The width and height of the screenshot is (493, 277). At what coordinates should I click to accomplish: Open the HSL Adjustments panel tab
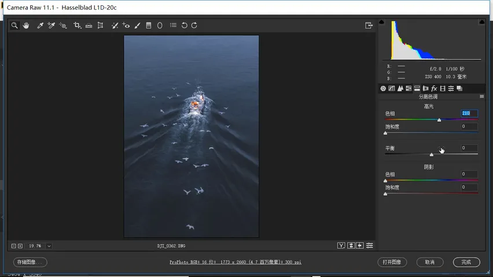pyautogui.click(x=409, y=88)
